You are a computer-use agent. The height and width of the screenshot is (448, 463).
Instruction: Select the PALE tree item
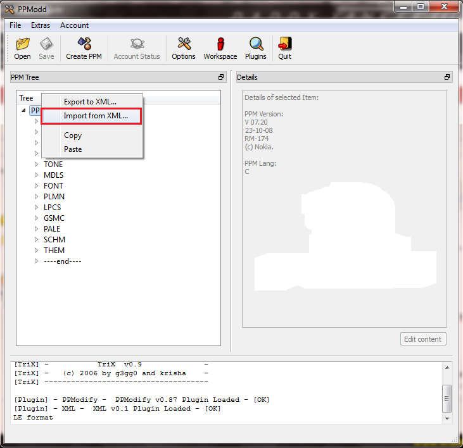tap(52, 229)
